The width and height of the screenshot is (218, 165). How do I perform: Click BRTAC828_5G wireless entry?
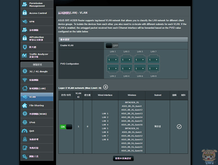132,129
